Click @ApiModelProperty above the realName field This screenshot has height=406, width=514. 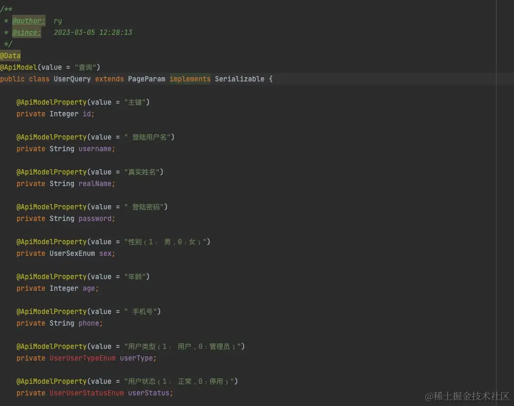click(51, 172)
